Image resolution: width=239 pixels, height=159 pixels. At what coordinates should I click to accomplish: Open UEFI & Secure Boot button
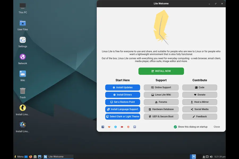(161, 117)
